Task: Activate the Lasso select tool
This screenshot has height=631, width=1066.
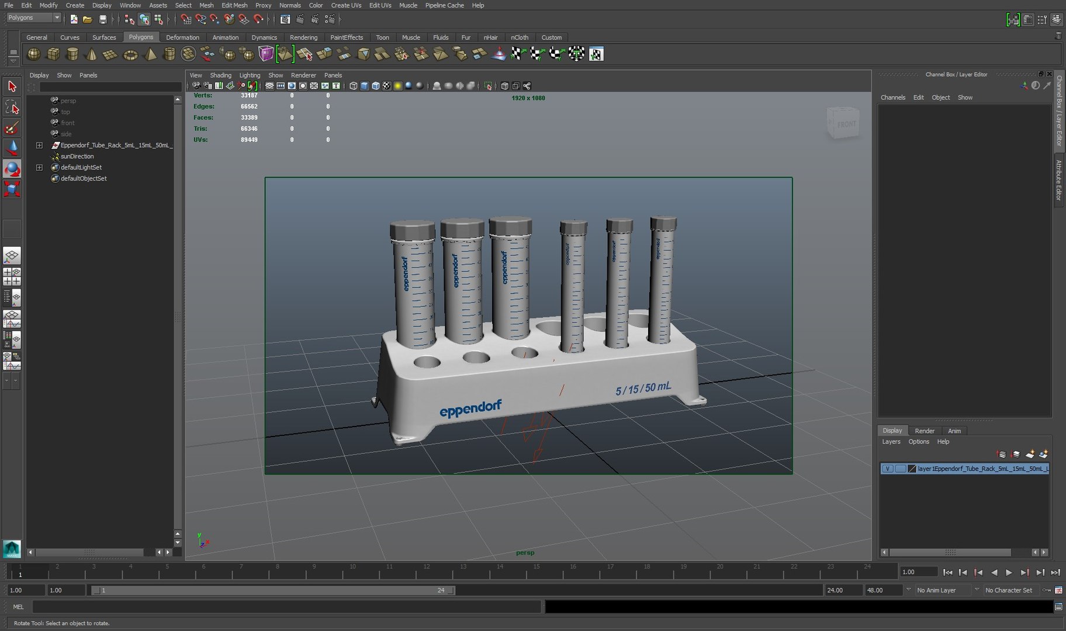Action: tap(12, 107)
